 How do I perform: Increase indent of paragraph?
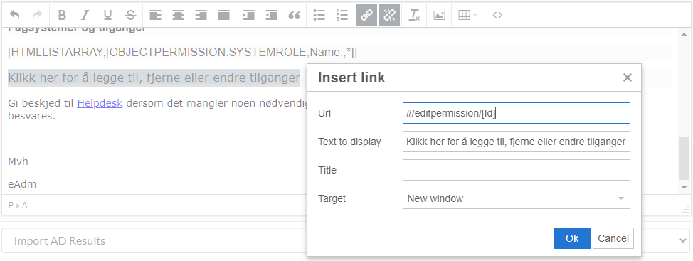[249, 15]
